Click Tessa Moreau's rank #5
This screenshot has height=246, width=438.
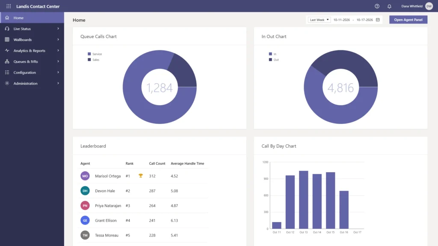pos(127,235)
